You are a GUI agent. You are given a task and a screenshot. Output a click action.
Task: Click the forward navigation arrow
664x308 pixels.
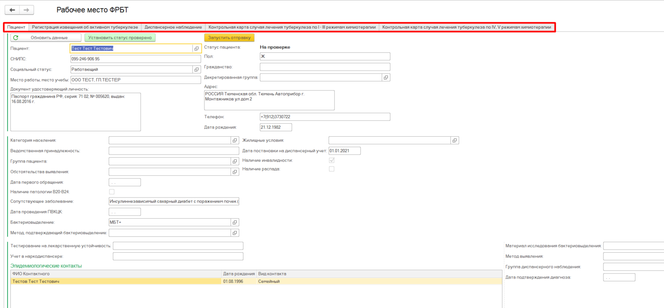click(x=27, y=10)
